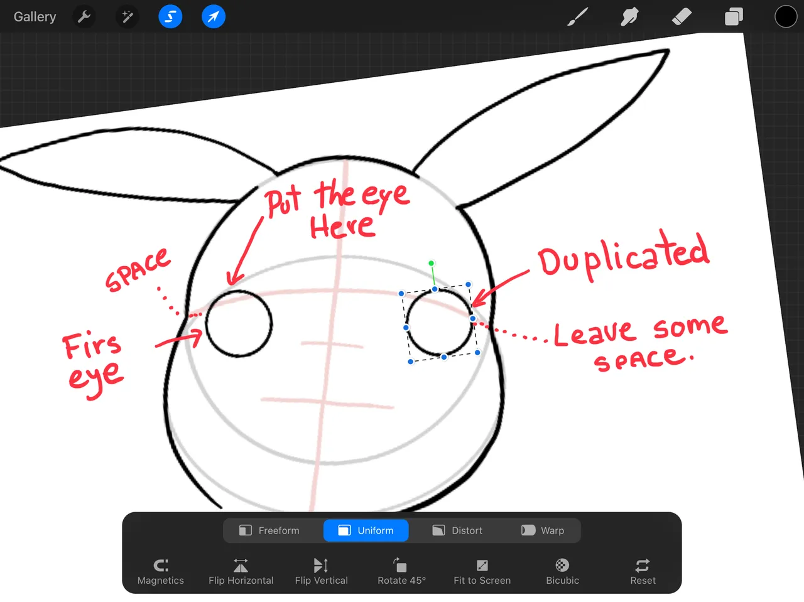Open the Gallery view
804x602 pixels.
(x=35, y=17)
